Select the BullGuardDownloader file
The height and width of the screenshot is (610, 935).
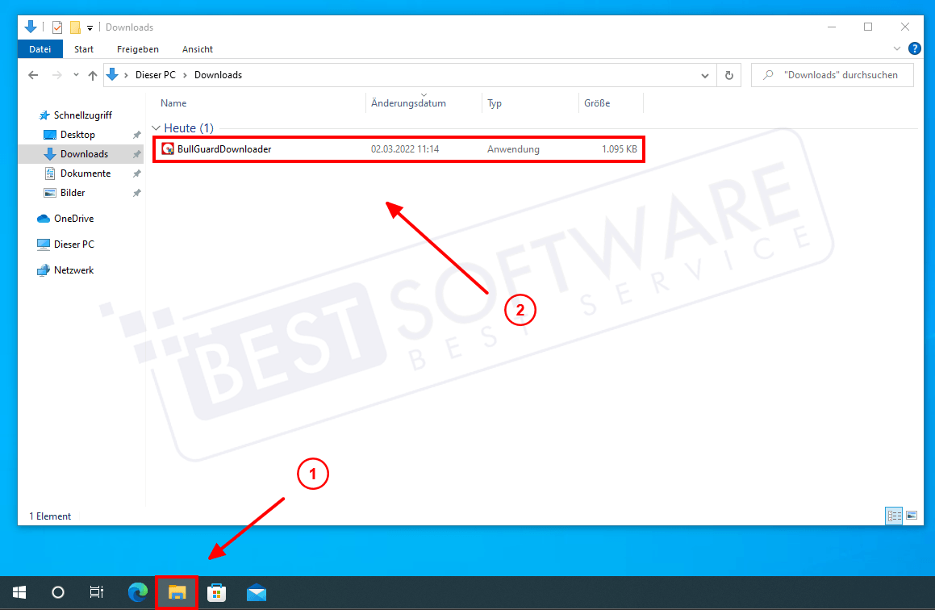(x=224, y=149)
